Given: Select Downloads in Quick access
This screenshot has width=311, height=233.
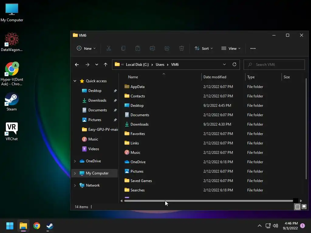Looking at the screenshot, I should pos(97,100).
